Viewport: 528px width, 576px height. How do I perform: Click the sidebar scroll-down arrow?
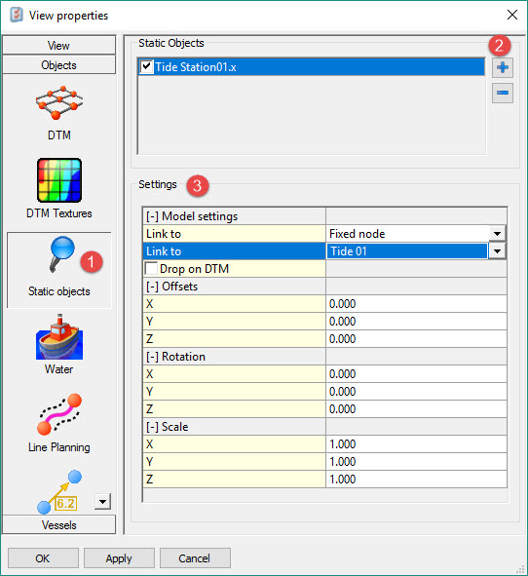102,501
